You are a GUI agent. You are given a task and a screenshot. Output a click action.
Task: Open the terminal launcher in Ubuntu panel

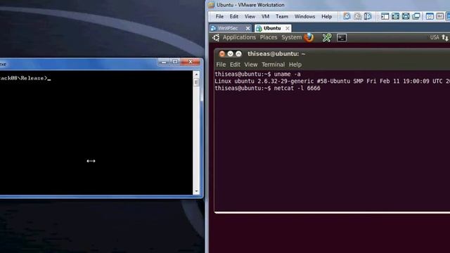[x=342, y=37]
